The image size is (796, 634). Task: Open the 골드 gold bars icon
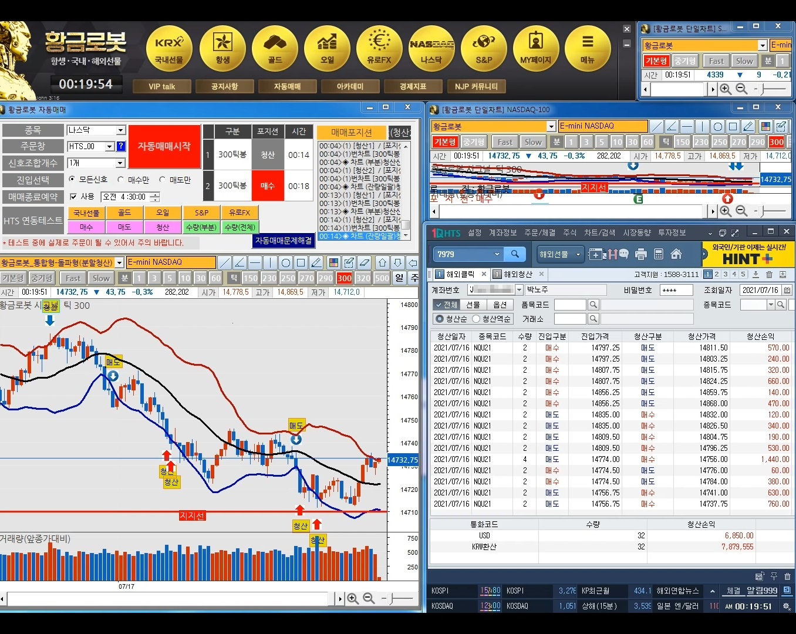(275, 49)
